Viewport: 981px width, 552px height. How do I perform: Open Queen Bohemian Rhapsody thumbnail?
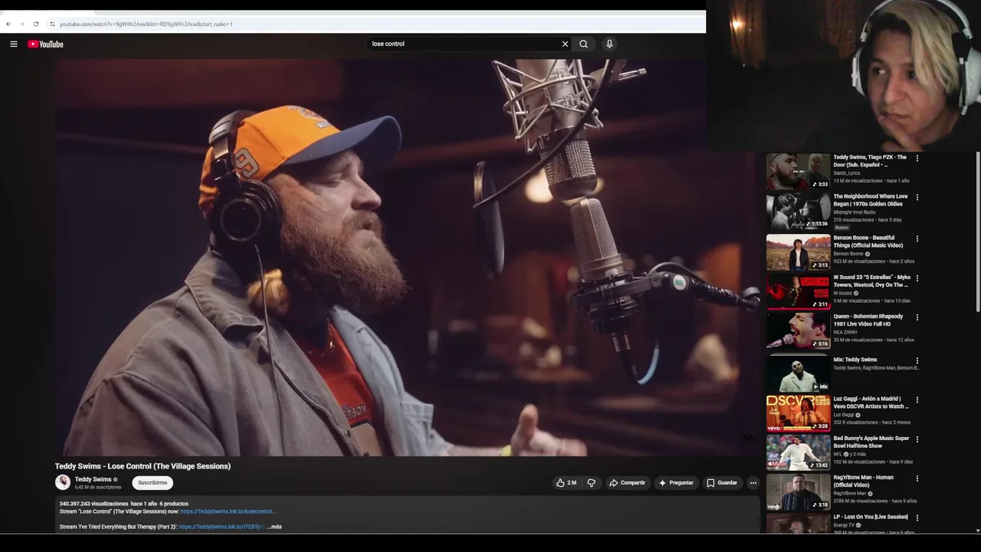coord(798,331)
